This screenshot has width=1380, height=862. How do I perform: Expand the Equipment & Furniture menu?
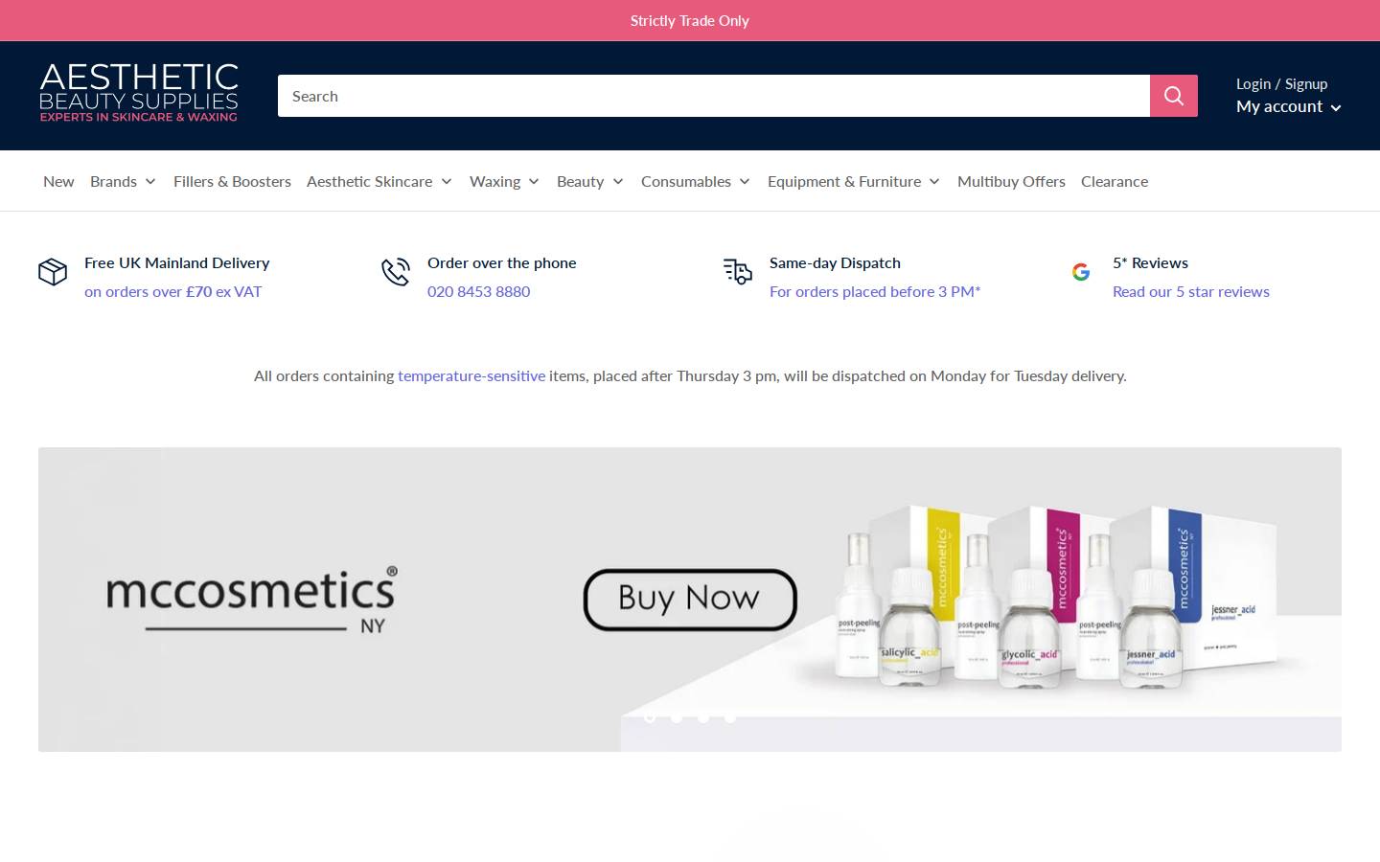pos(854,181)
